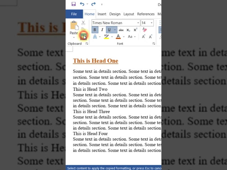Click the 'This is Head One' heading

pos(95,61)
